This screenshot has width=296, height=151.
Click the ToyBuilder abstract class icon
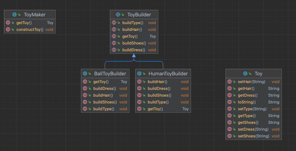click(118, 15)
